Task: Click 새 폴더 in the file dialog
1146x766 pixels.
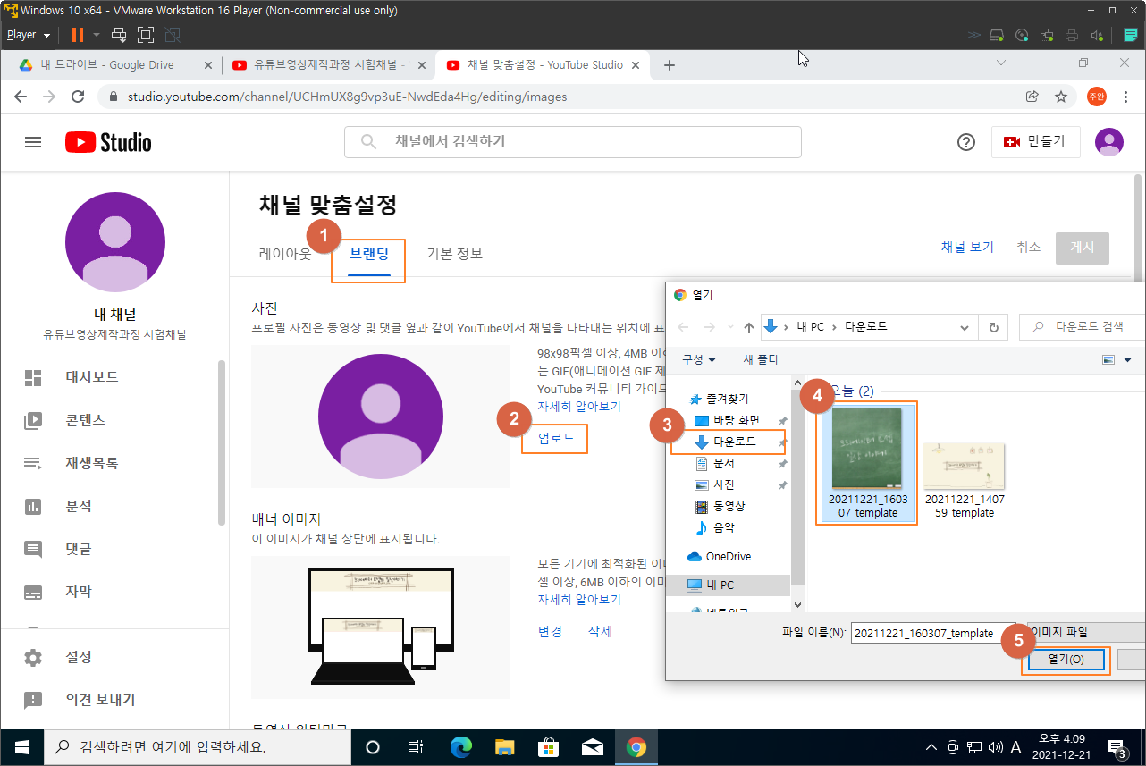Action: pos(761,359)
